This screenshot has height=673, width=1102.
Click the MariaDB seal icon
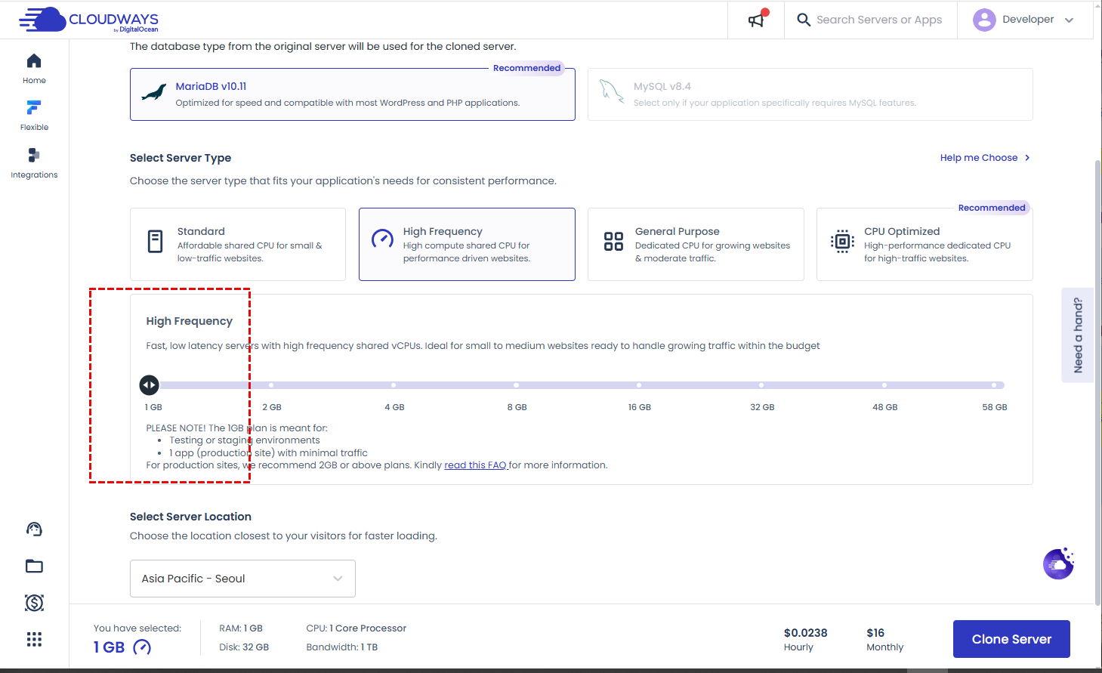[x=154, y=94]
